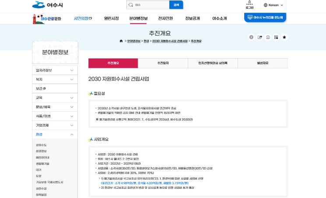Switch to the 추진일지 tab
The height and width of the screenshot is (198, 326).
pyautogui.click(x=163, y=63)
